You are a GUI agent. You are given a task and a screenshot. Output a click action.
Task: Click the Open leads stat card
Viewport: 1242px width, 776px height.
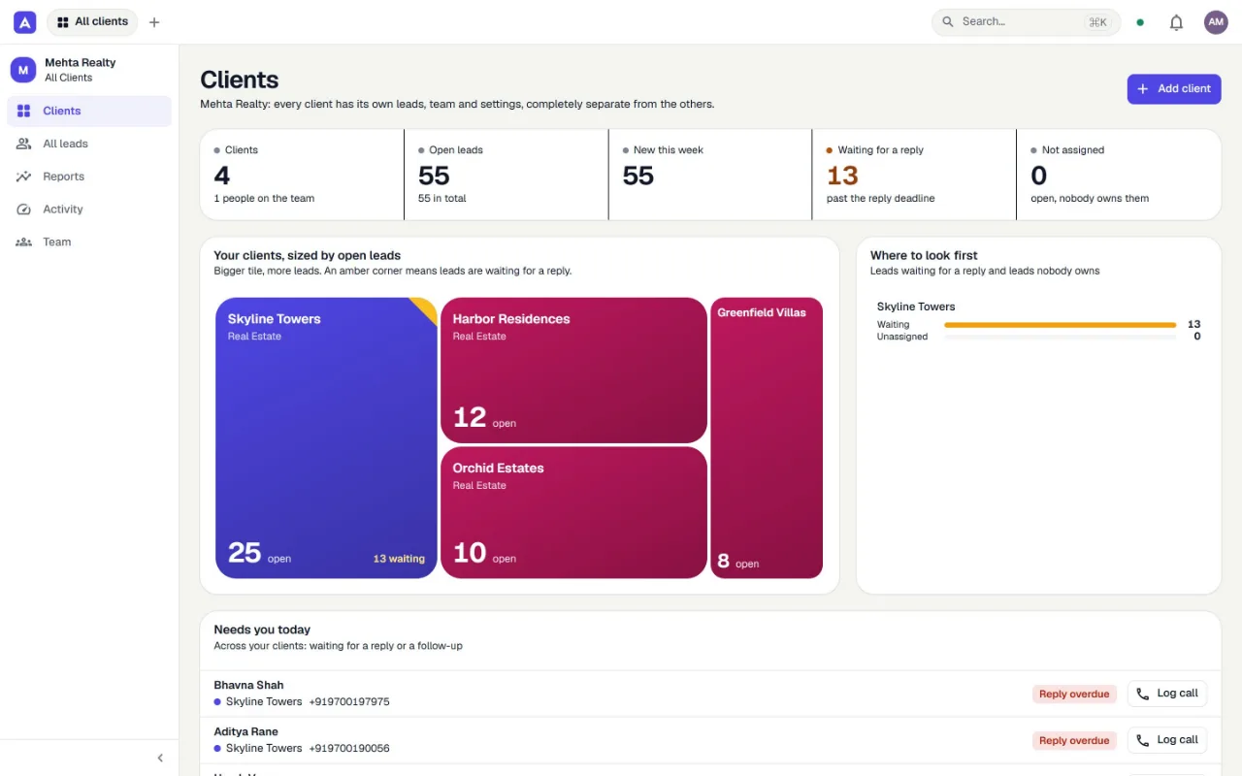click(506, 175)
